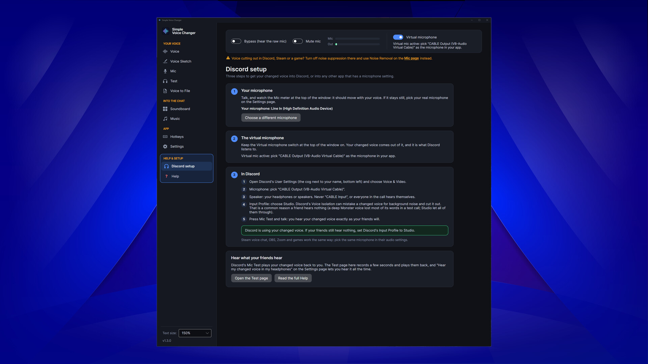Image resolution: width=648 pixels, height=364 pixels.
Task: Click the Discord setup headset icon
Action: click(166, 166)
